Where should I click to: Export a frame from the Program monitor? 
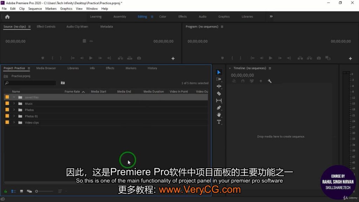[319, 58]
